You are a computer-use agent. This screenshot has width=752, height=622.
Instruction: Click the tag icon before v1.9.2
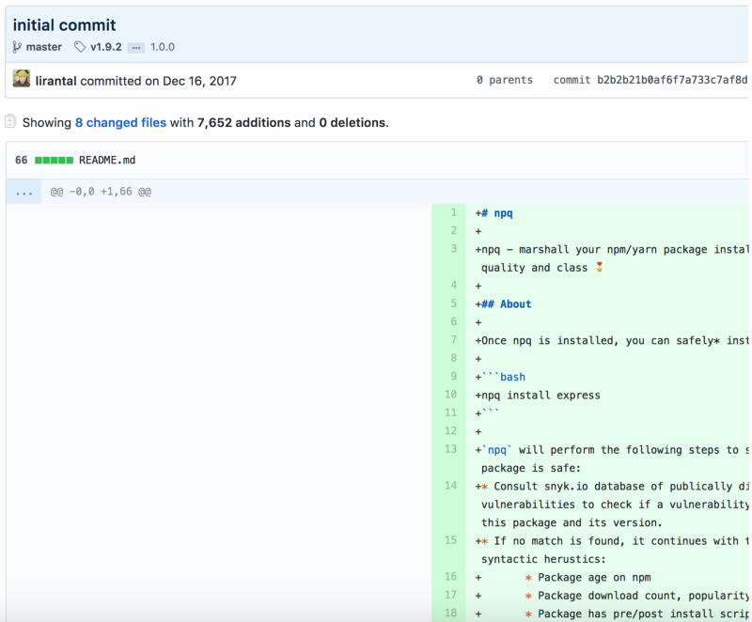[x=80, y=47]
